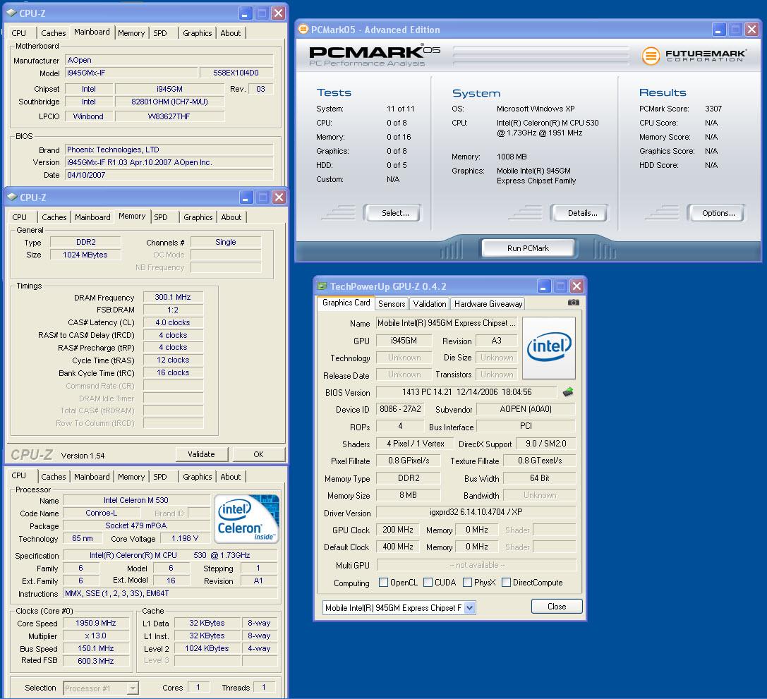767x699 pixels.
Task: Click the GPU-Z Name field
Action: (x=446, y=323)
